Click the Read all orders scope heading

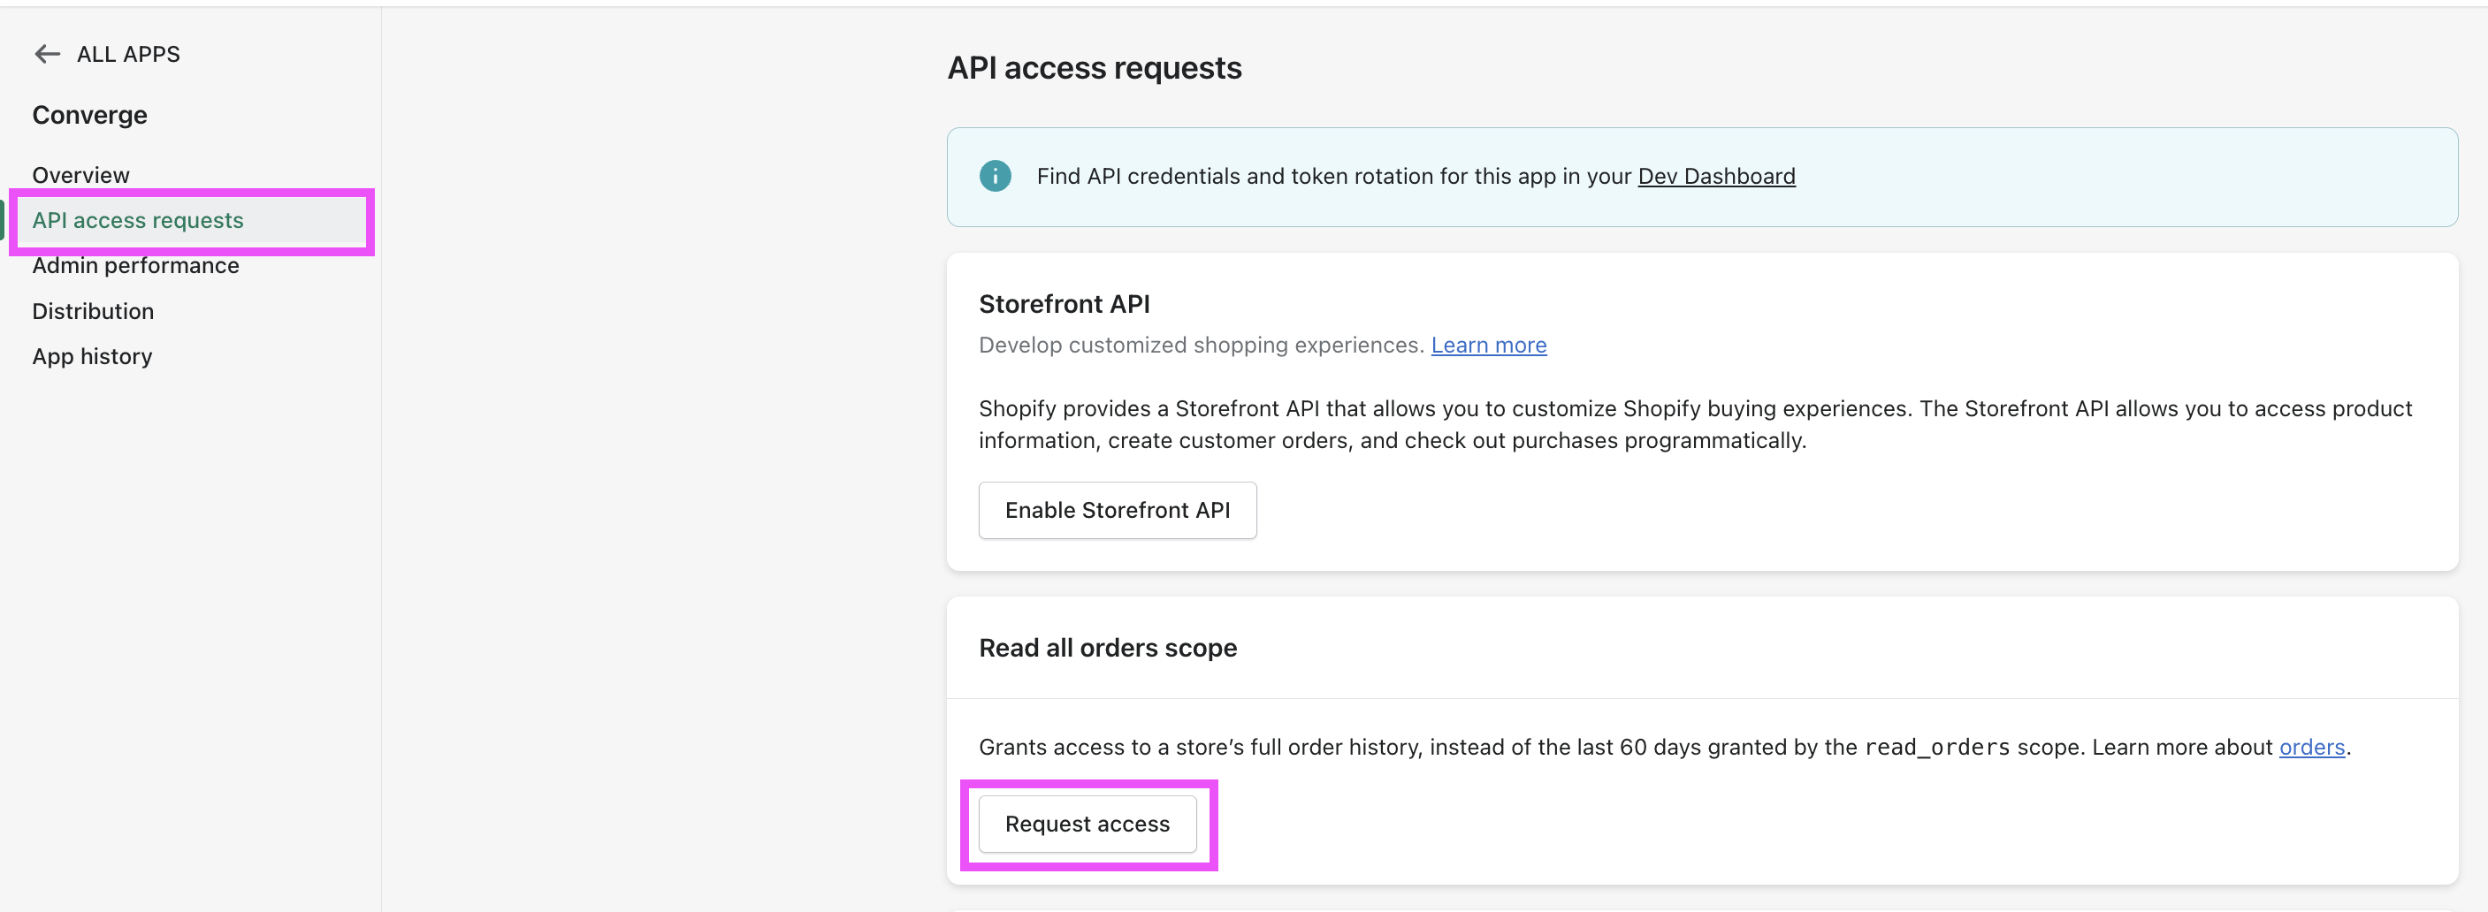tap(1108, 648)
